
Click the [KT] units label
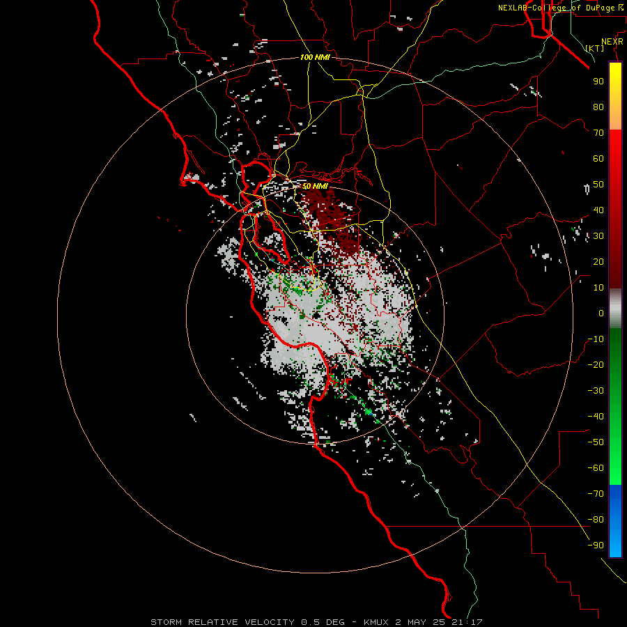point(595,48)
